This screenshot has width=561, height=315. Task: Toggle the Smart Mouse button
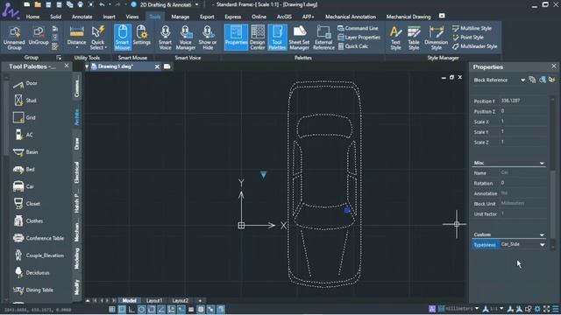point(123,38)
